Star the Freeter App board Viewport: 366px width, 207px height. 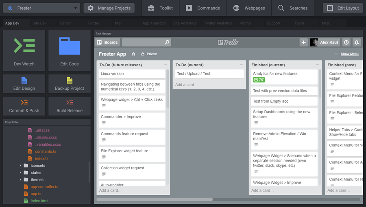(133, 54)
